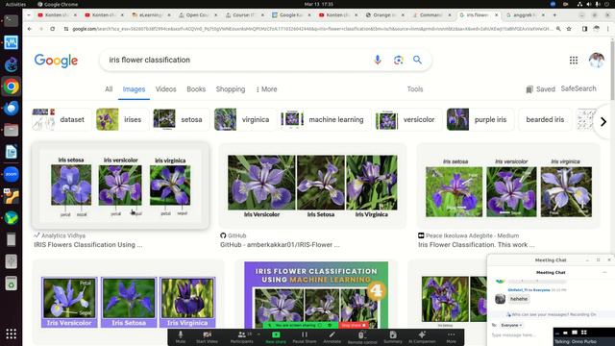Open 'GitHub - amberkakkar01/IRIS-Flower' link
615x346 pixels.
pos(280,245)
